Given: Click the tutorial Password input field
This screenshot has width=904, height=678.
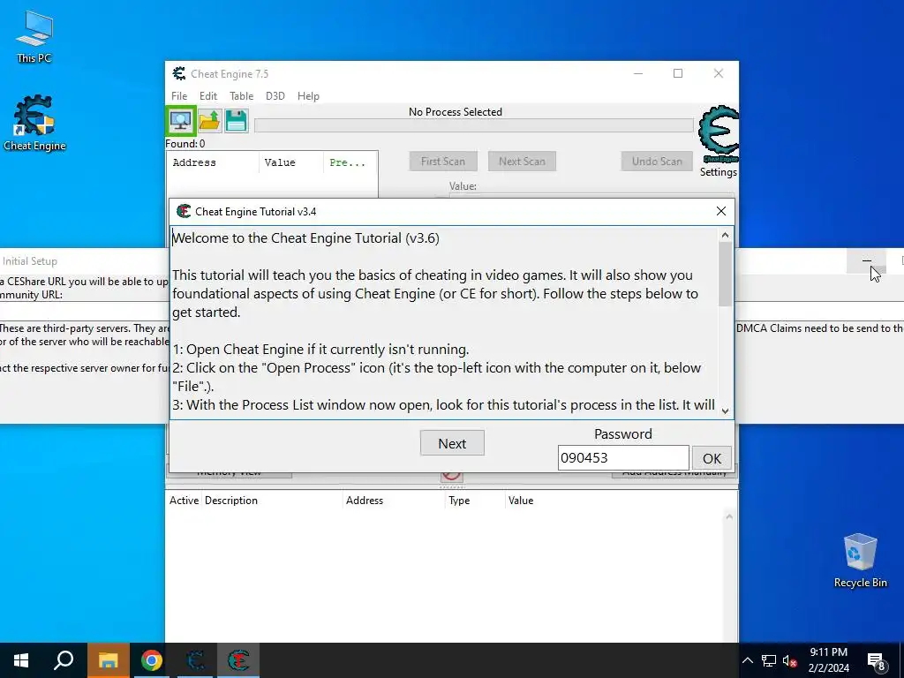Looking at the screenshot, I should 623,458.
